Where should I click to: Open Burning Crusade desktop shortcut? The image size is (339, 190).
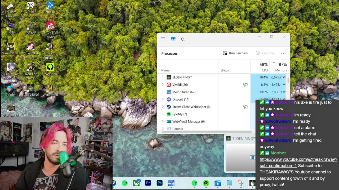point(50,51)
